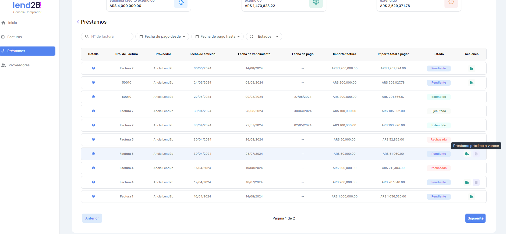Click calendar icon in Factura 5 row due 25/07/2024
Screen dimensions: 506x234
pyautogui.click(x=476, y=154)
